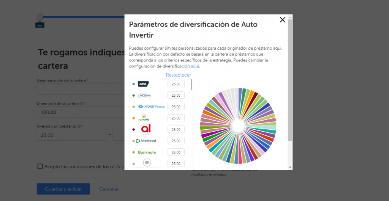Image resolution: width=389 pixels, height=201 pixels.
Task: Click the 'Inversión un préstamo' minimum field
Action: pos(72,135)
